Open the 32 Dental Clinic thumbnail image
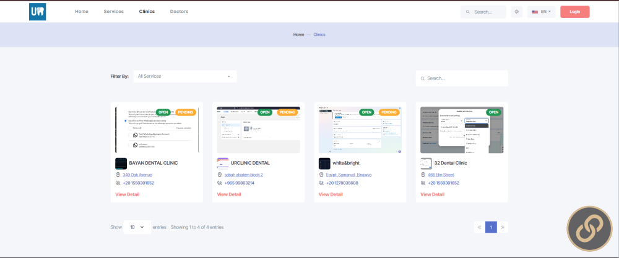This screenshot has width=619, height=258. click(462, 130)
